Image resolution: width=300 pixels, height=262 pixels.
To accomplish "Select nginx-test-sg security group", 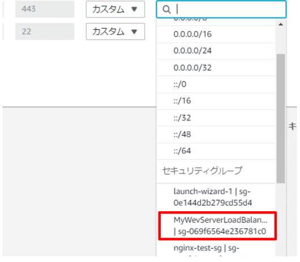I will point(216,248).
